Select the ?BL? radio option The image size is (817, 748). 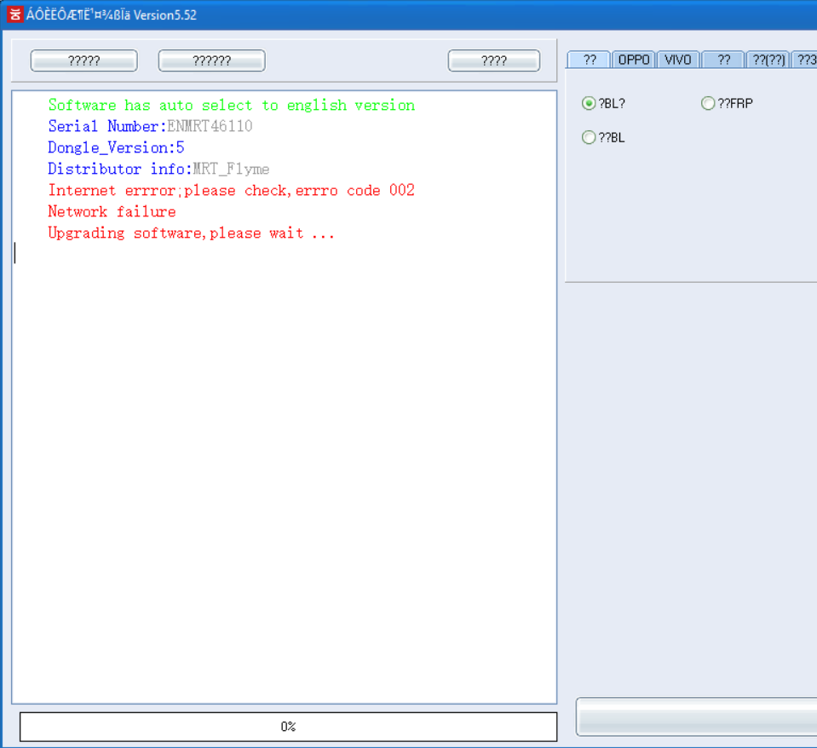[x=603, y=103]
